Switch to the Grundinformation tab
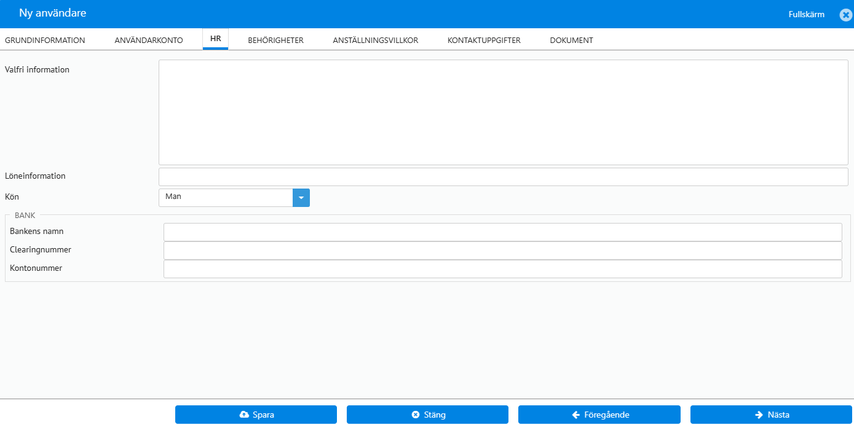This screenshot has width=854, height=425. (x=45, y=41)
